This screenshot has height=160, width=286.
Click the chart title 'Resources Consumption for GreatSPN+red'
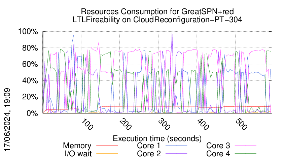click(157, 12)
